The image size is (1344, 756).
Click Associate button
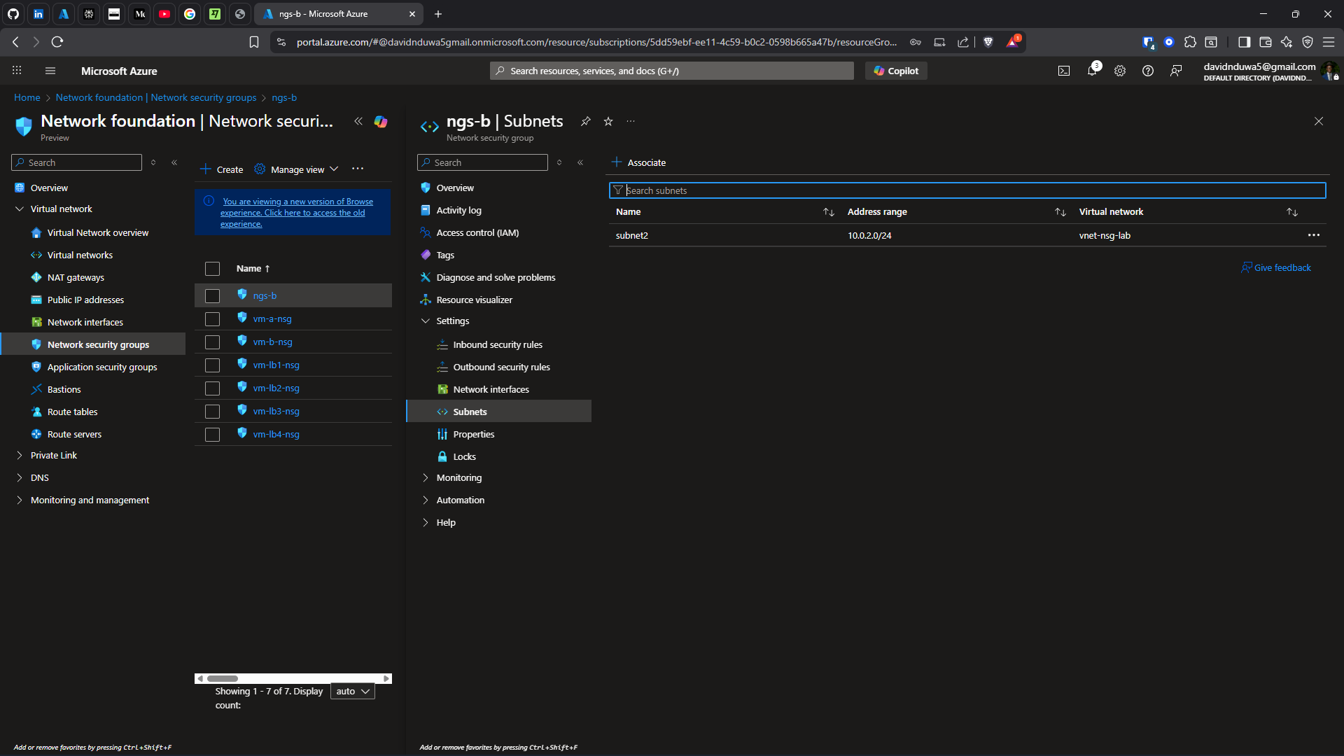point(638,162)
